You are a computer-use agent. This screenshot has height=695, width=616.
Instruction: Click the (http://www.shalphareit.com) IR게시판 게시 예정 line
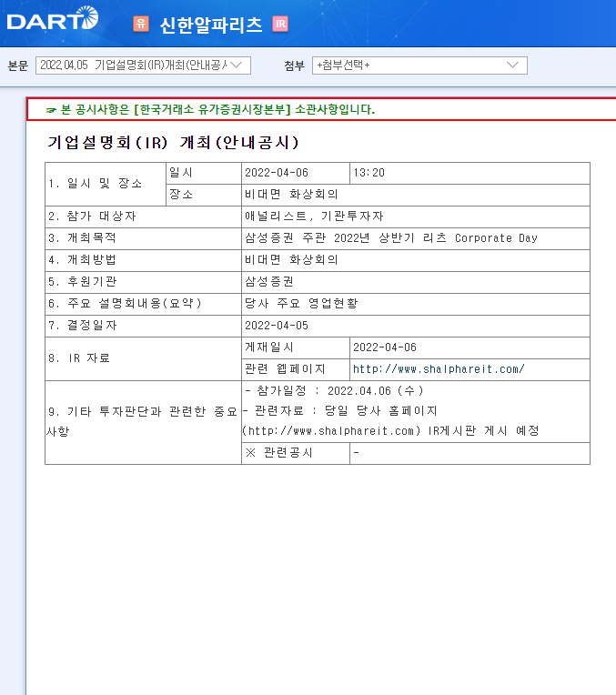[390, 431]
